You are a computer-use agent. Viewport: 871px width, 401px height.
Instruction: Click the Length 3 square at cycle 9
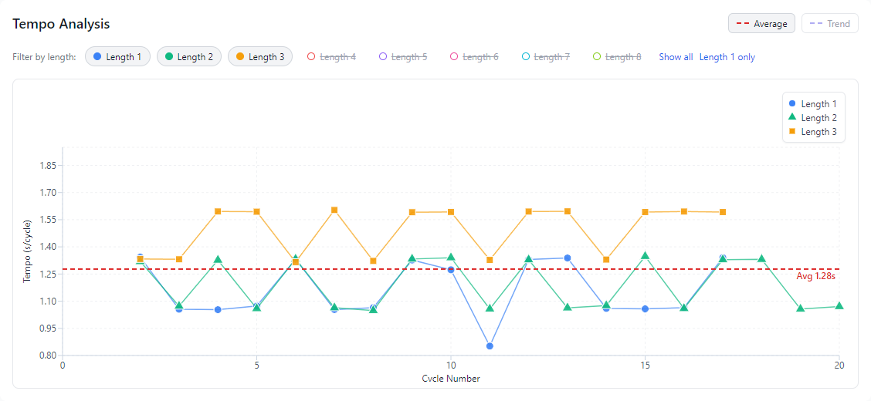[412, 212]
